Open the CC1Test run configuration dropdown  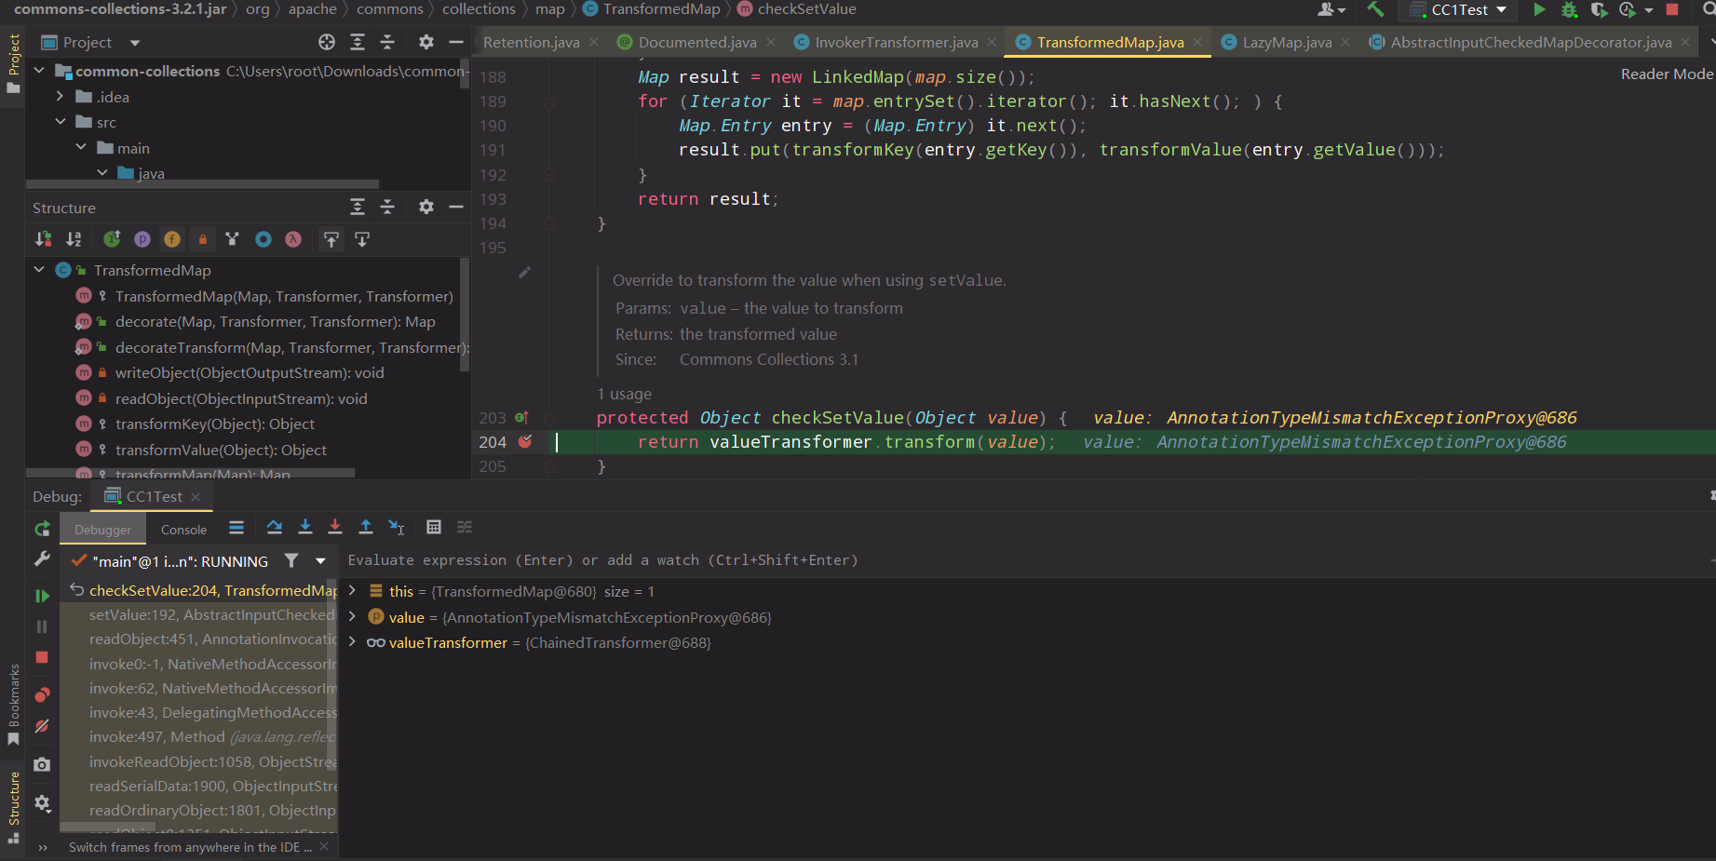point(1459,10)
